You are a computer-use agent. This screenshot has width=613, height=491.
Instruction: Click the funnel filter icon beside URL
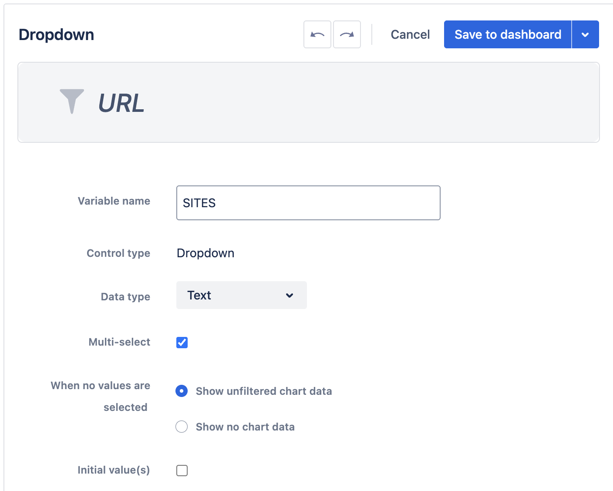point(72,101)
